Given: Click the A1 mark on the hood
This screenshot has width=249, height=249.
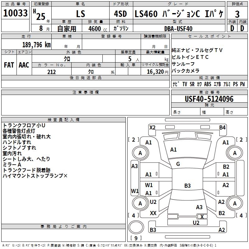Looking at the screenshot, I should pos(173,150).
